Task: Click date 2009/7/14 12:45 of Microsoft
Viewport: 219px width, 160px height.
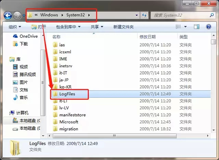Action: point(155,122)
